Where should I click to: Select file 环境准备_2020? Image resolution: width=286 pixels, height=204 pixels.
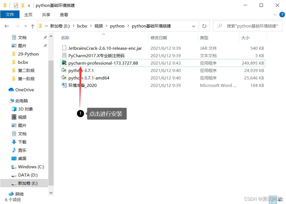[x=82, y=86]
